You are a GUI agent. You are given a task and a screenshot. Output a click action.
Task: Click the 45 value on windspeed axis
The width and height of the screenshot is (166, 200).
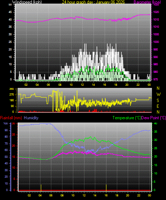[10, 12]
